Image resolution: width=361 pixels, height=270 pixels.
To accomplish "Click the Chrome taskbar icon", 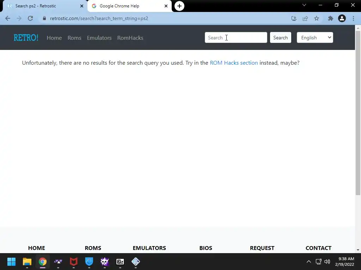I will coord(42,262).
